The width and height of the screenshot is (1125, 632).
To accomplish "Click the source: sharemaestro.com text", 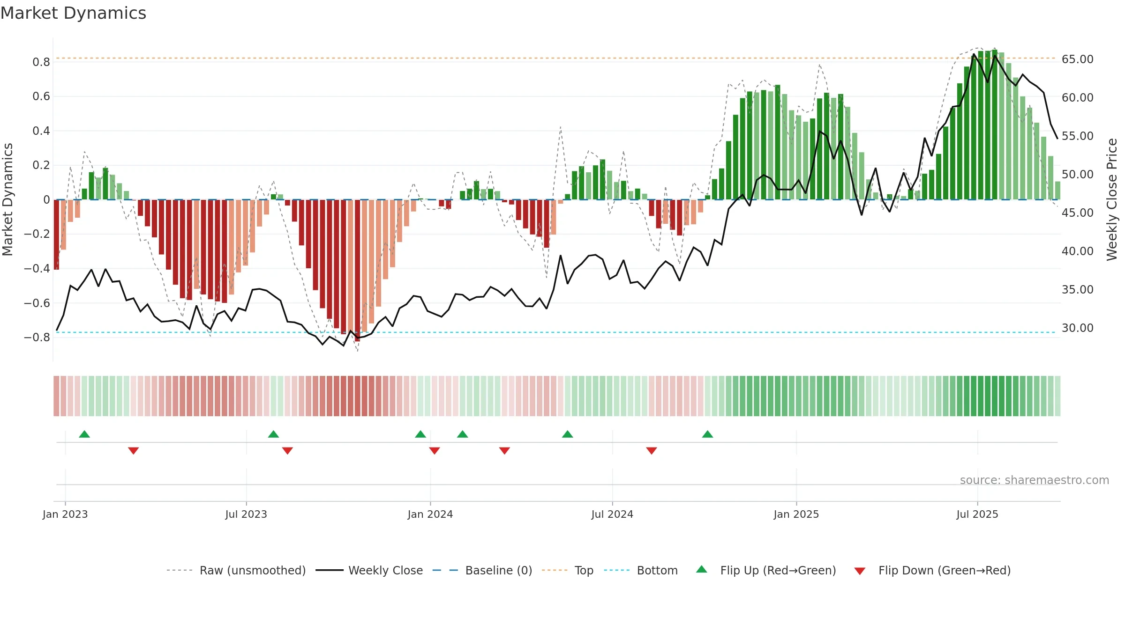I will (x=1035, y=480).
